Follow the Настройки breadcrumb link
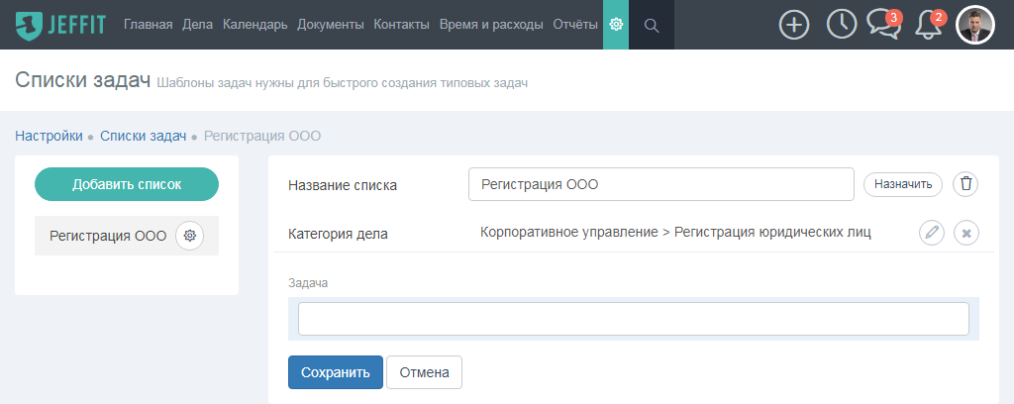 pyautogui.click(x=49, y=136)
